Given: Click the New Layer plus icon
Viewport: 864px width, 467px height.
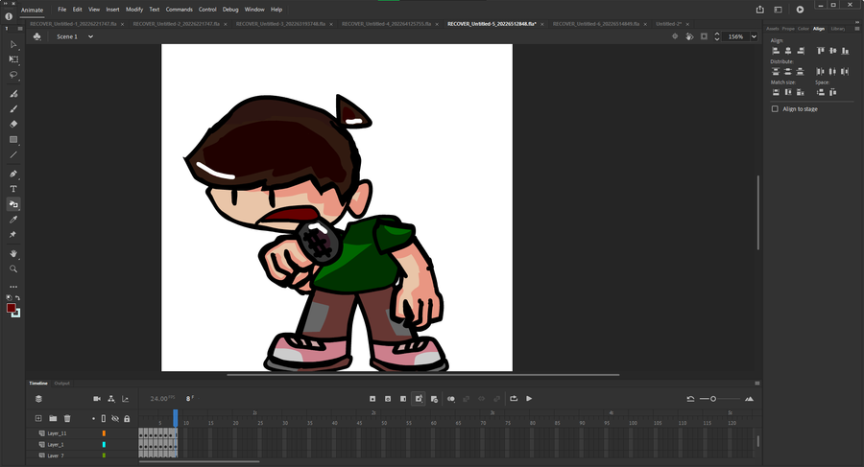Looking at the screenshot, I should coord(38,418).
